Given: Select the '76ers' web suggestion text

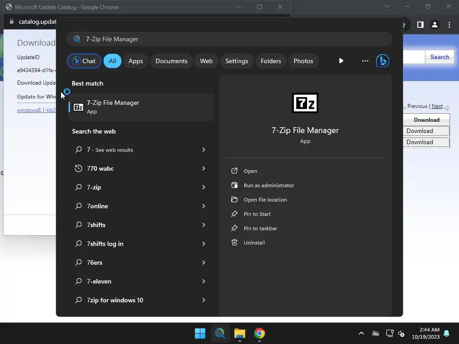Looking at the screenshot, I should point(94,262).
